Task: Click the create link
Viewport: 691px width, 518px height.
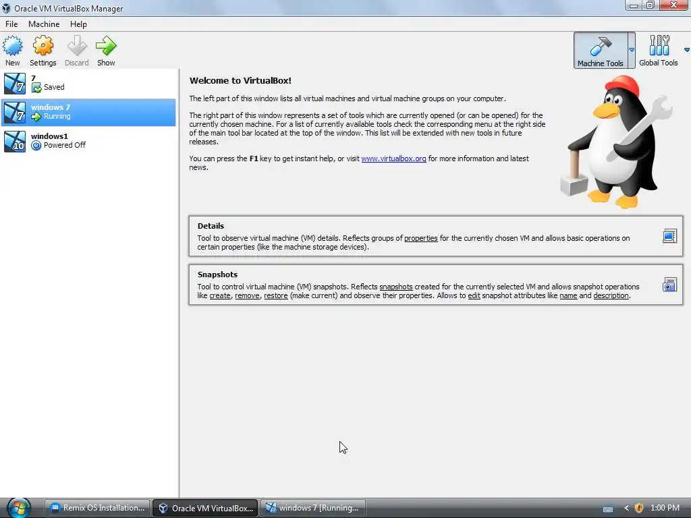Action: (220, 295)
